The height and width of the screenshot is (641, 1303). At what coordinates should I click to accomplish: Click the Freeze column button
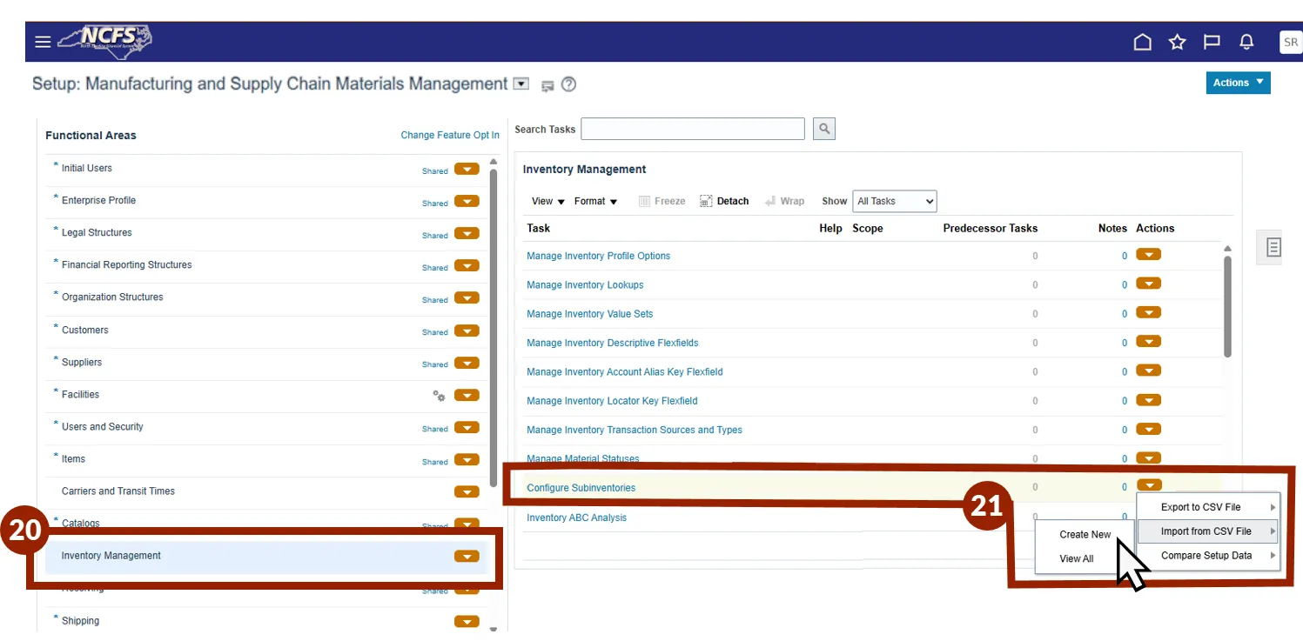662,201
